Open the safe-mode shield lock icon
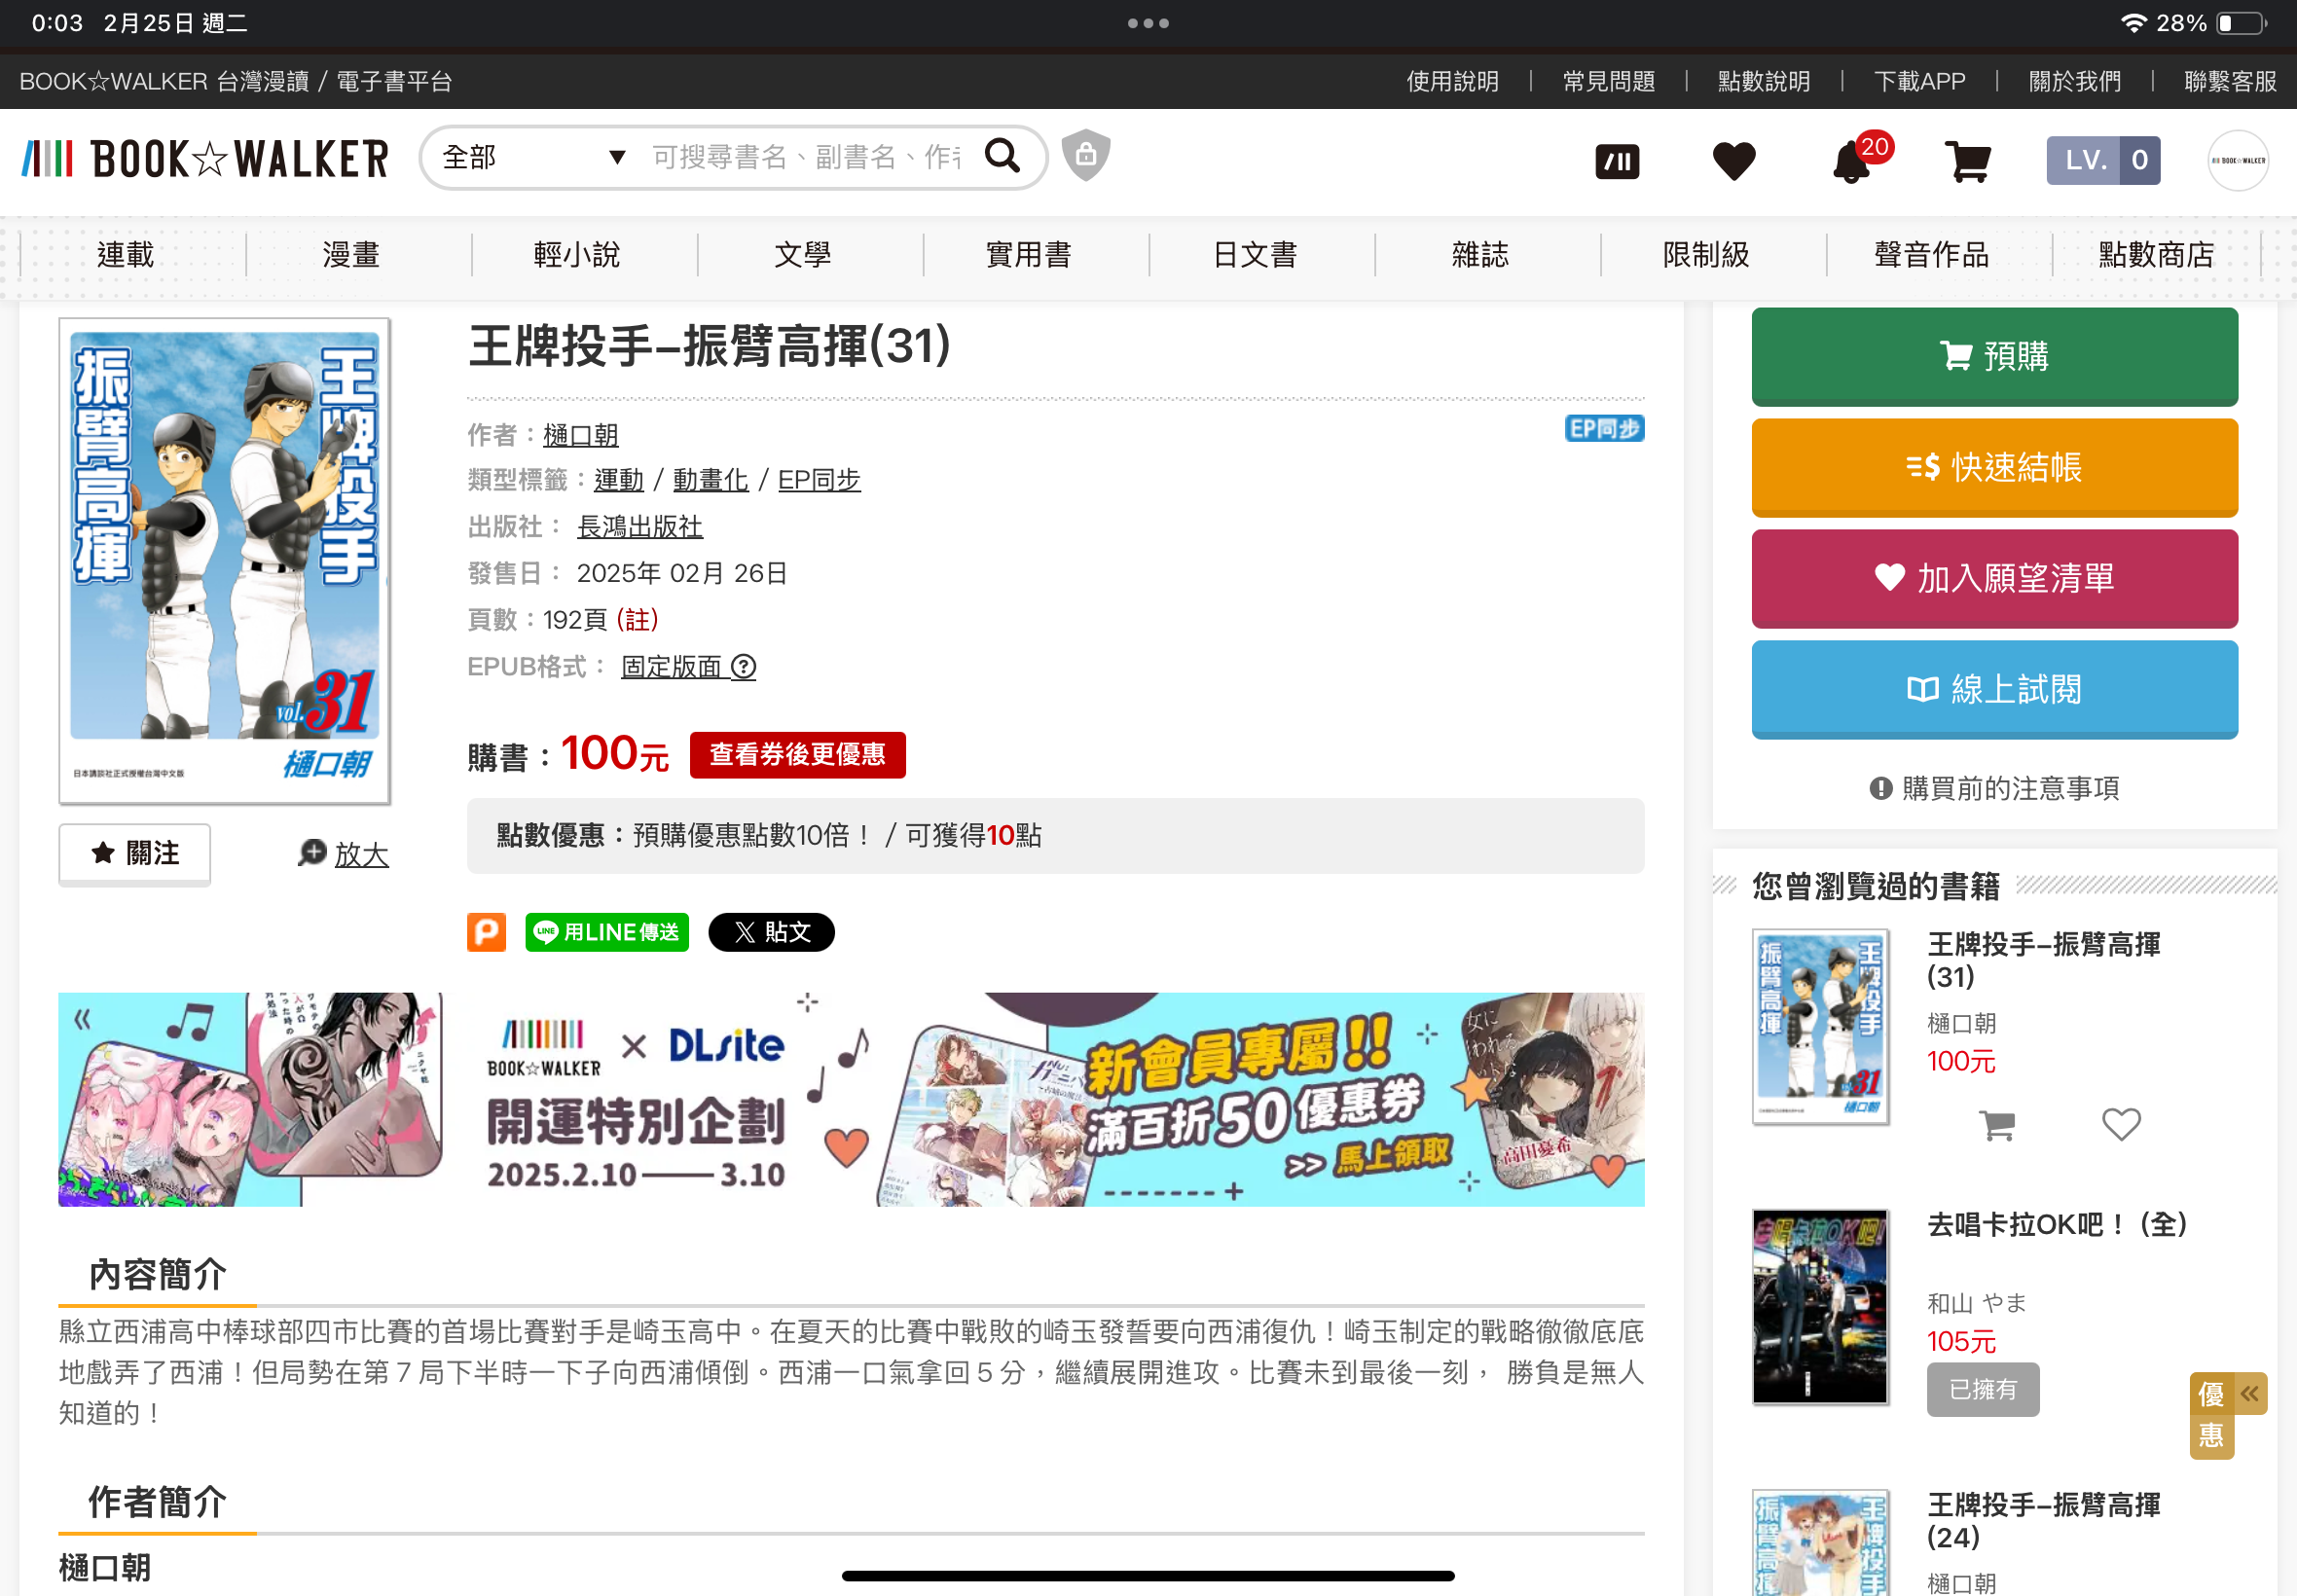The width and height of the screenshot is (2297, 1596). (1085, 155)
